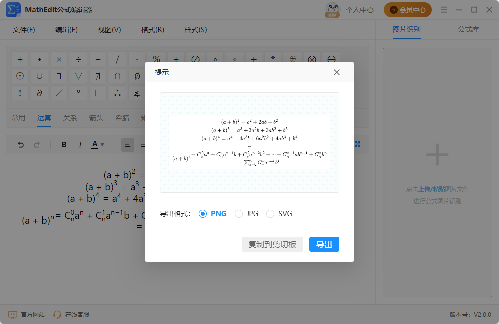
Task: Choose font color A swatch
Action: click(95, 145)
